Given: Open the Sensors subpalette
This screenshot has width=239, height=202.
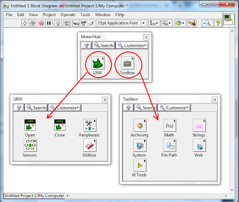Looking at the screenshot, I should 30,145.
